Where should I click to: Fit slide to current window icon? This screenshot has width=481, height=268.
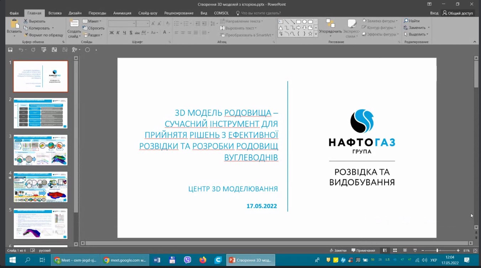475,250
